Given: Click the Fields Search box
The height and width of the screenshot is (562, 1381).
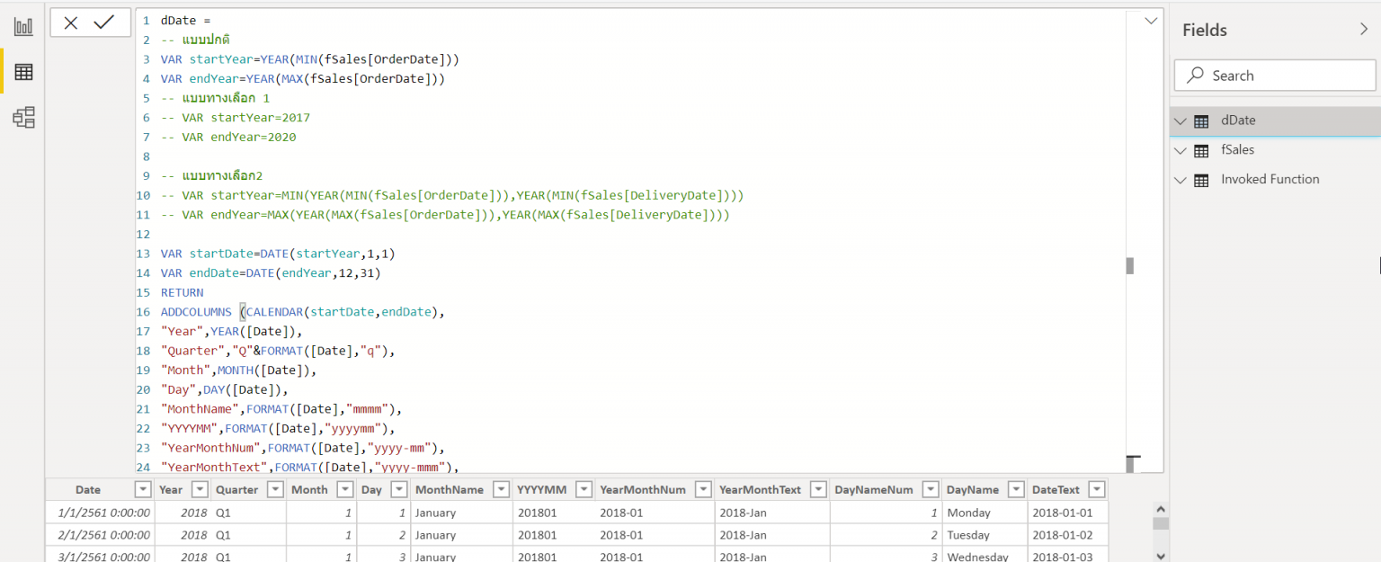Looking at the screenshot, I should coord(1274,76).
